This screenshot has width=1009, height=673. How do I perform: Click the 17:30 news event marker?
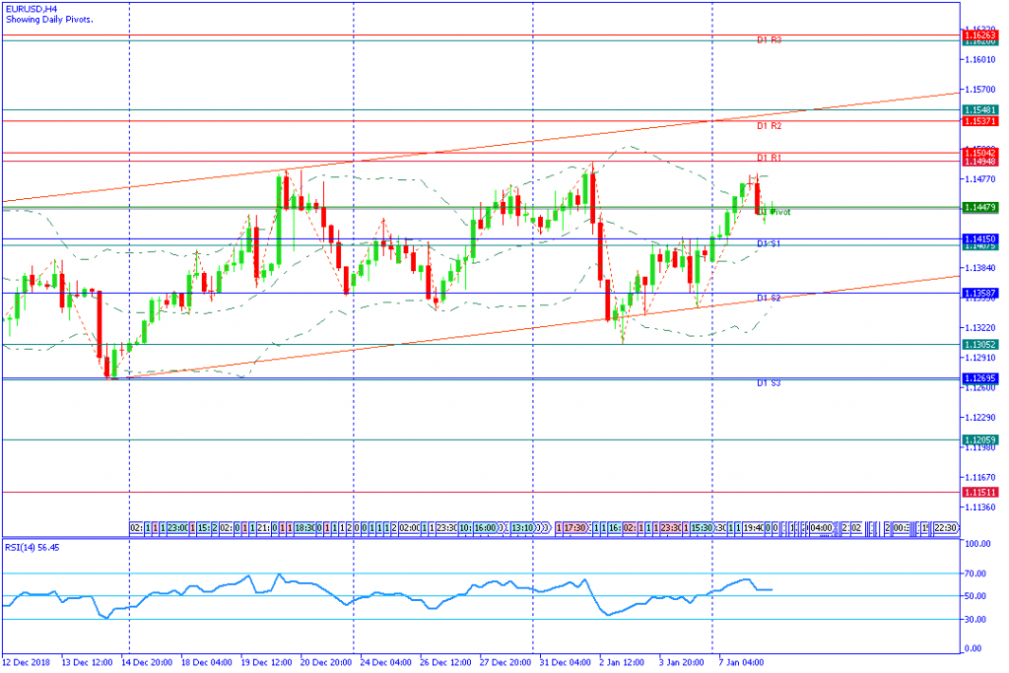tap(572, 528)
